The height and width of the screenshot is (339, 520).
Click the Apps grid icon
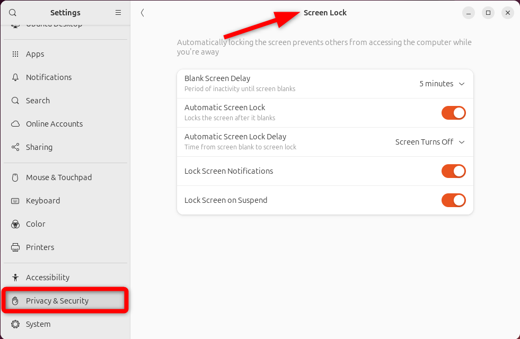[x=15, y=54]
